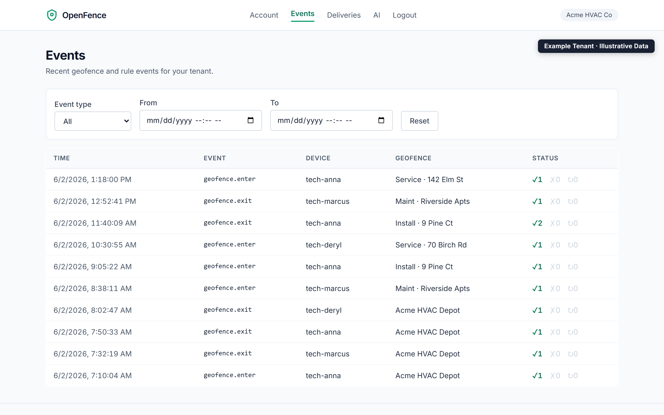
Task: Focus the From date-time input
Action: [x=200, y=120]
